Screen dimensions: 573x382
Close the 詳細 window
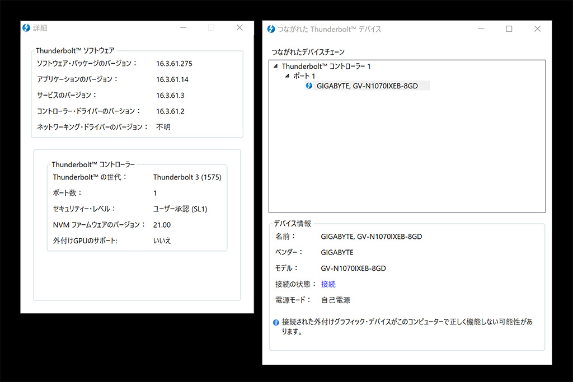239,28
